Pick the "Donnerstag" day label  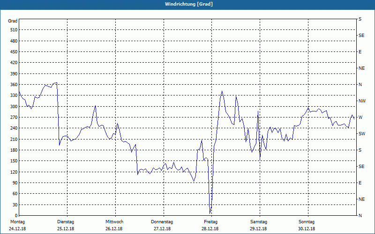pos(162,222)
